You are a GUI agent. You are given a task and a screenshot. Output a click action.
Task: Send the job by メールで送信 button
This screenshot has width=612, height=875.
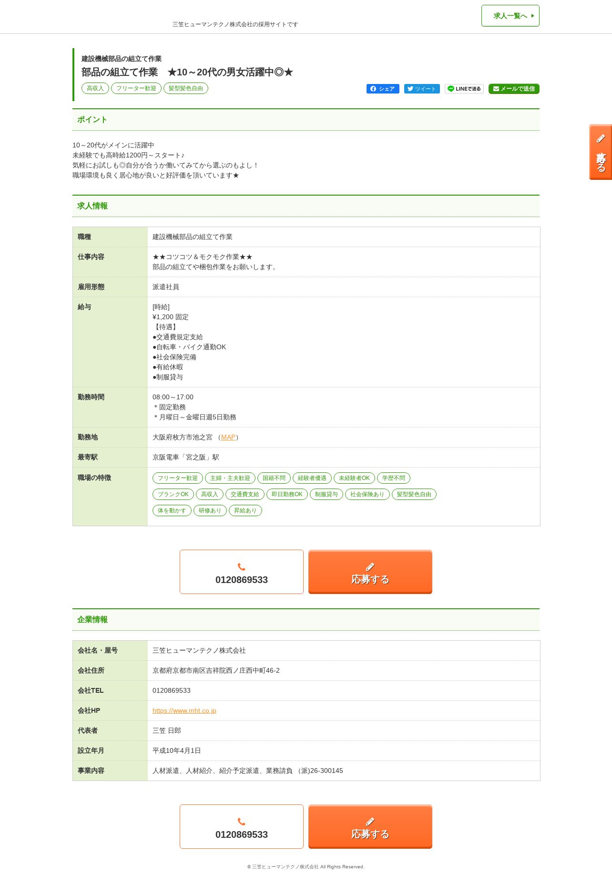click(514, 89)
